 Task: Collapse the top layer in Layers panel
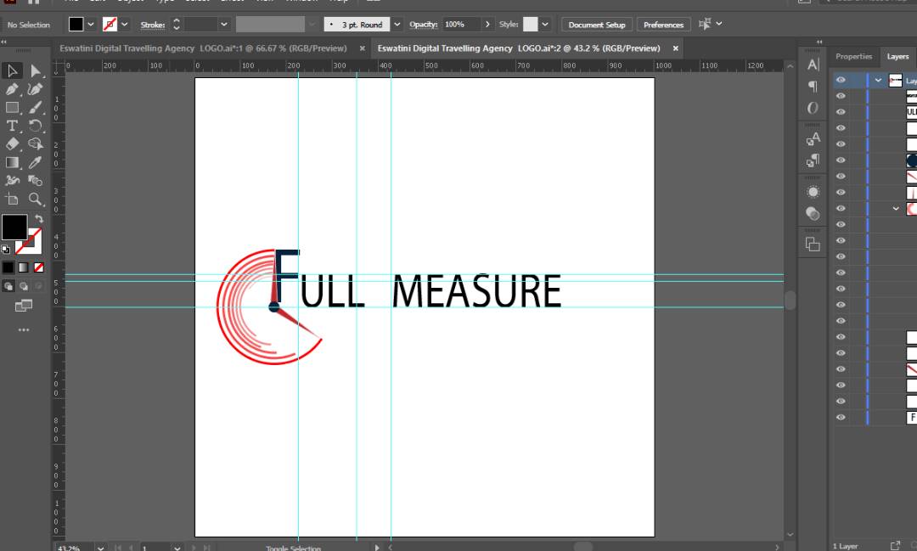(878, 81)
